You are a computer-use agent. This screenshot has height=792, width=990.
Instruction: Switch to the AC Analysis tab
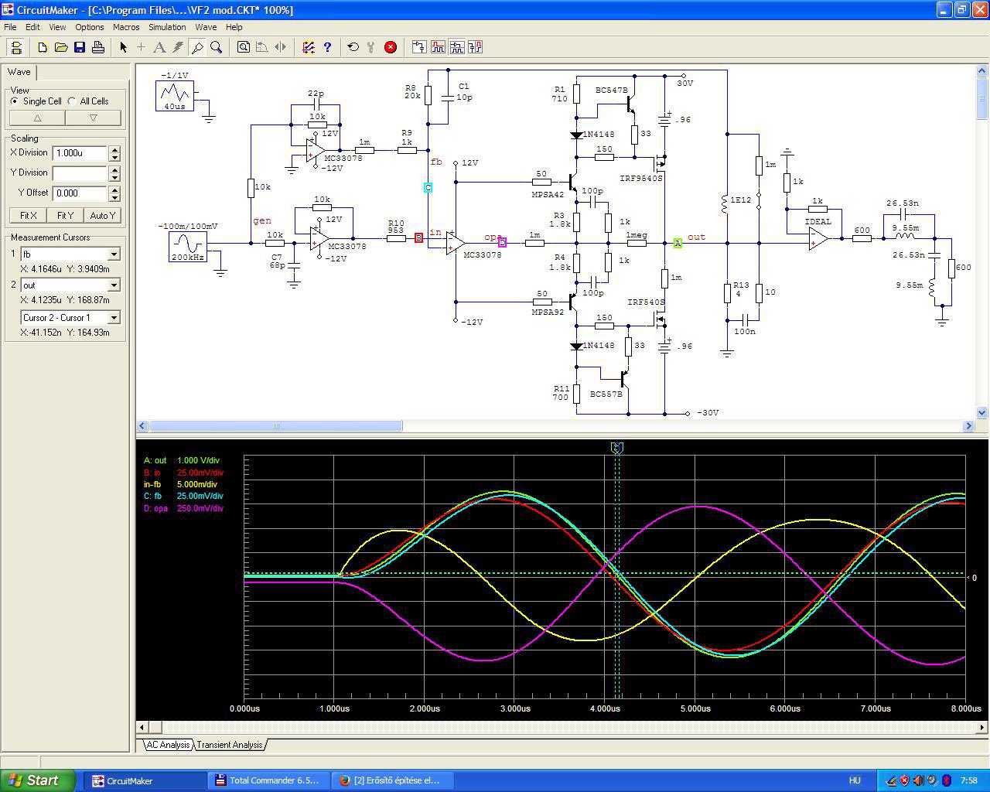168,745
